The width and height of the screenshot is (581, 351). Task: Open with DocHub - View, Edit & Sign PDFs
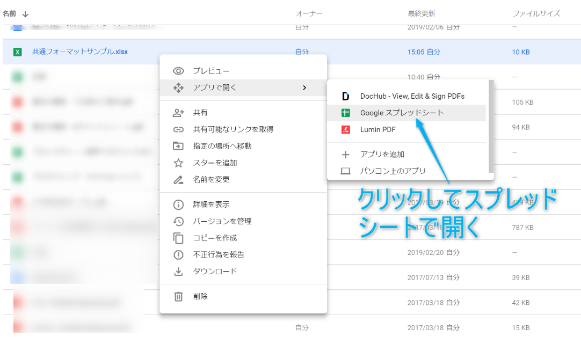(408, 96)
